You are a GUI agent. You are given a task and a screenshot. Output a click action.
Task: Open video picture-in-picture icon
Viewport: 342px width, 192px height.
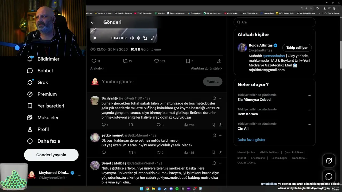145,38
